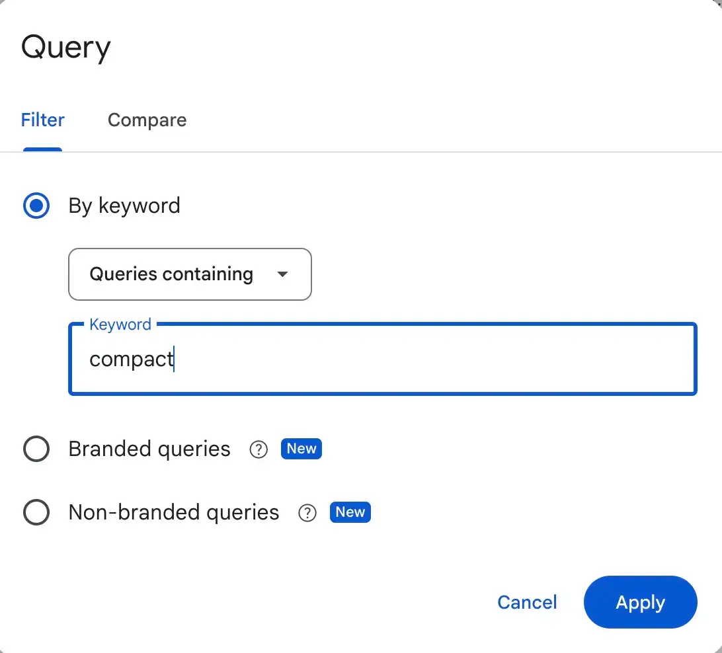Click the Keyword field label
Screen dimensions: 722x653
(120, 324)
